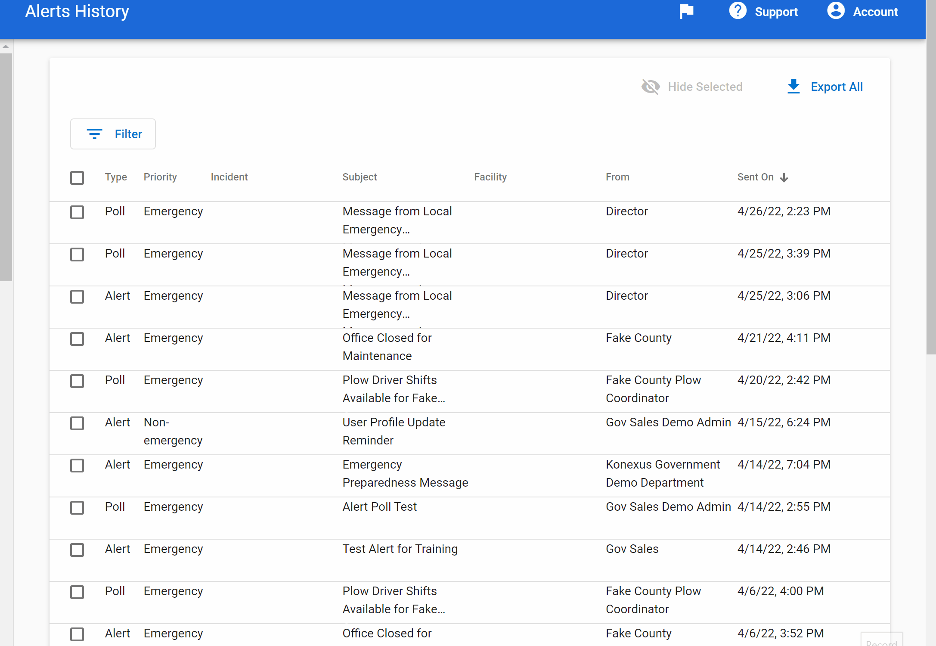Sort alerts by the From column header
Screen dimensions: 936x646
tap(617, 177)
